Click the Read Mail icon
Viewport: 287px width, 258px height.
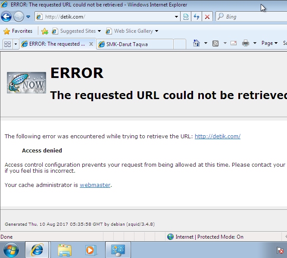click(234, 43)
